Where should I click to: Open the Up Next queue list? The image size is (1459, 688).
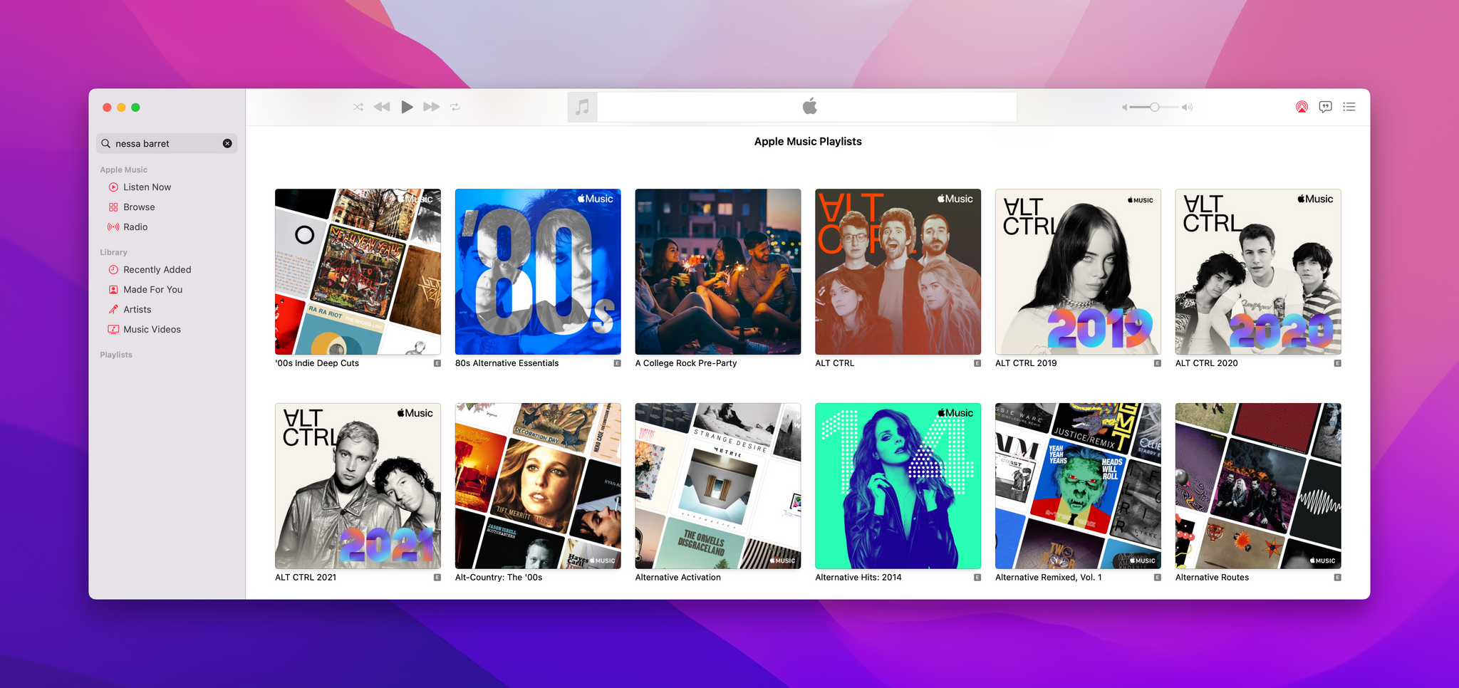1349,107
